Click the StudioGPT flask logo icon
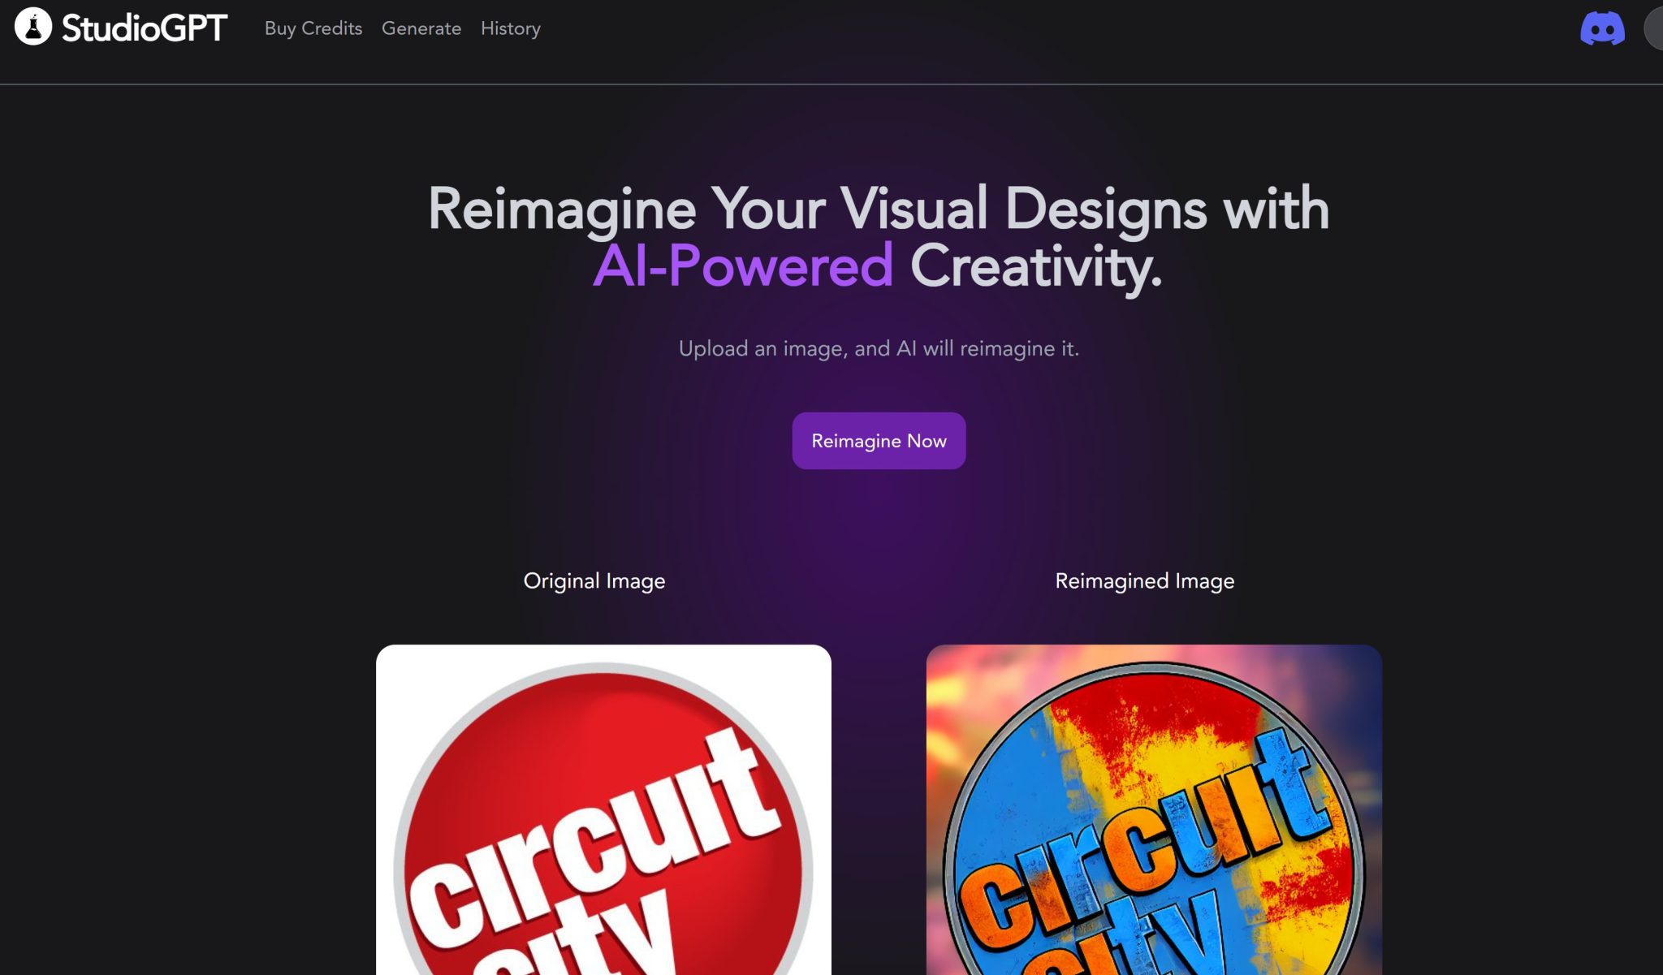1663x975 pixels. point(33,27)
